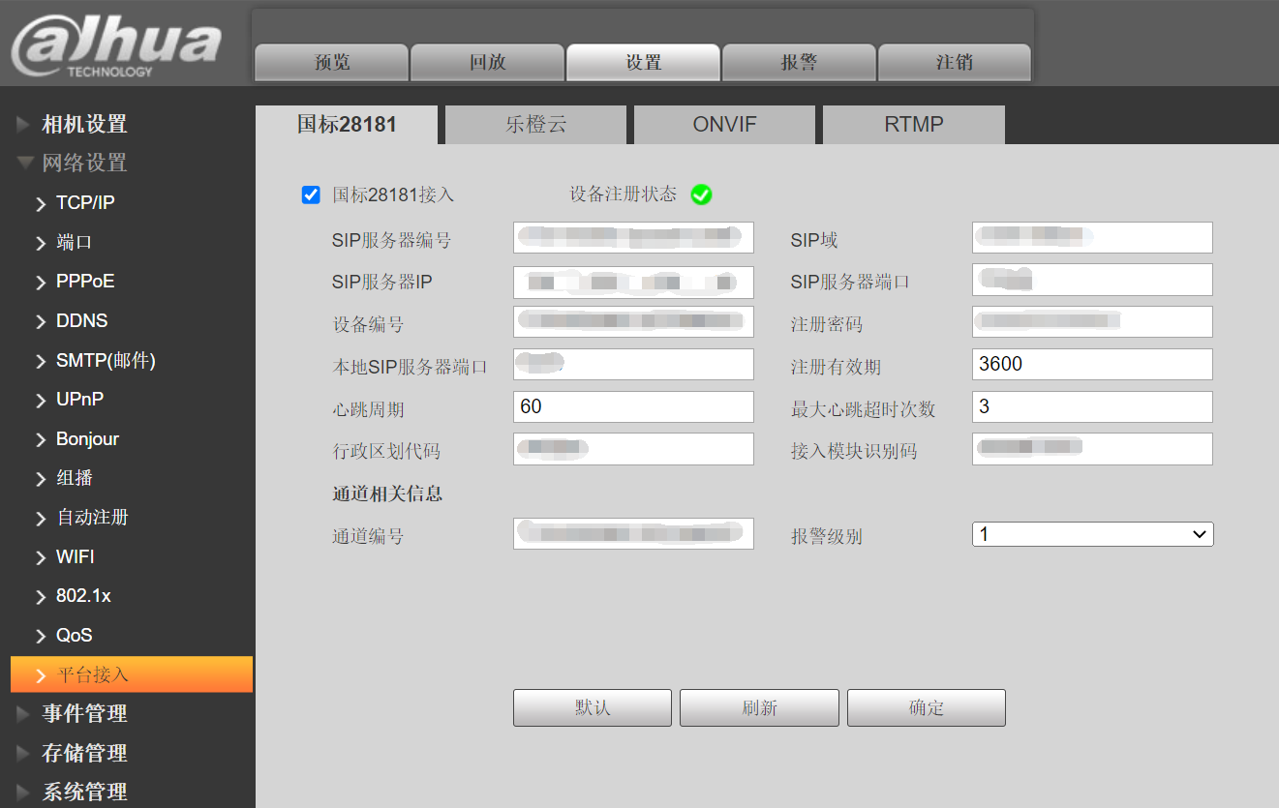This screenshot has height=808, width=1279.
Task: Click the 注册有效期 input field
Action: [x=1091, y=364]
